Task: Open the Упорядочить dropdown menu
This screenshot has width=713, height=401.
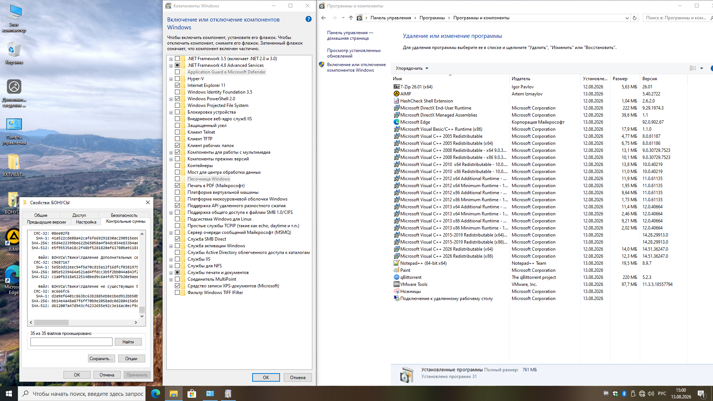Action: tap(412, 68)
